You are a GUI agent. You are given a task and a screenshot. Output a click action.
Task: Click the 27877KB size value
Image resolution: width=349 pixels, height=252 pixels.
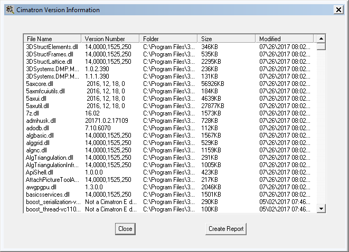pos(213,106)
